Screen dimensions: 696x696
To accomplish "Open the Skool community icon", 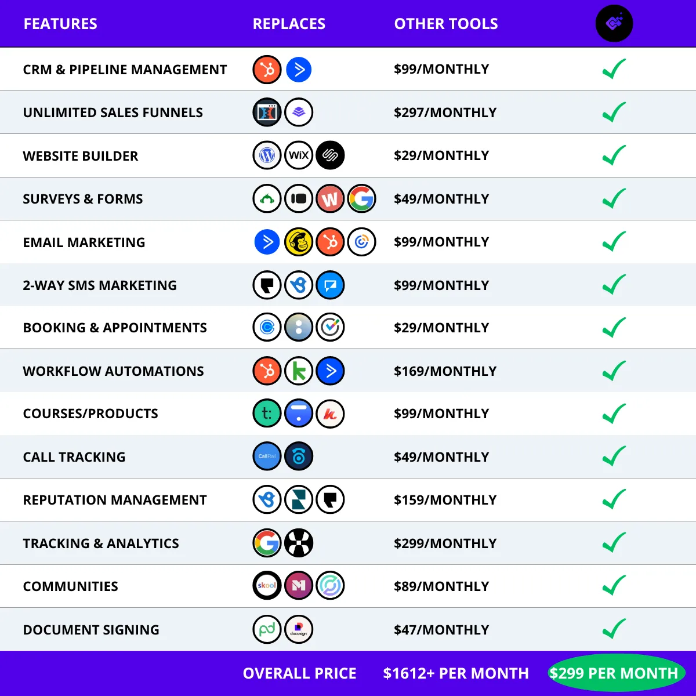I will point(267,586).
